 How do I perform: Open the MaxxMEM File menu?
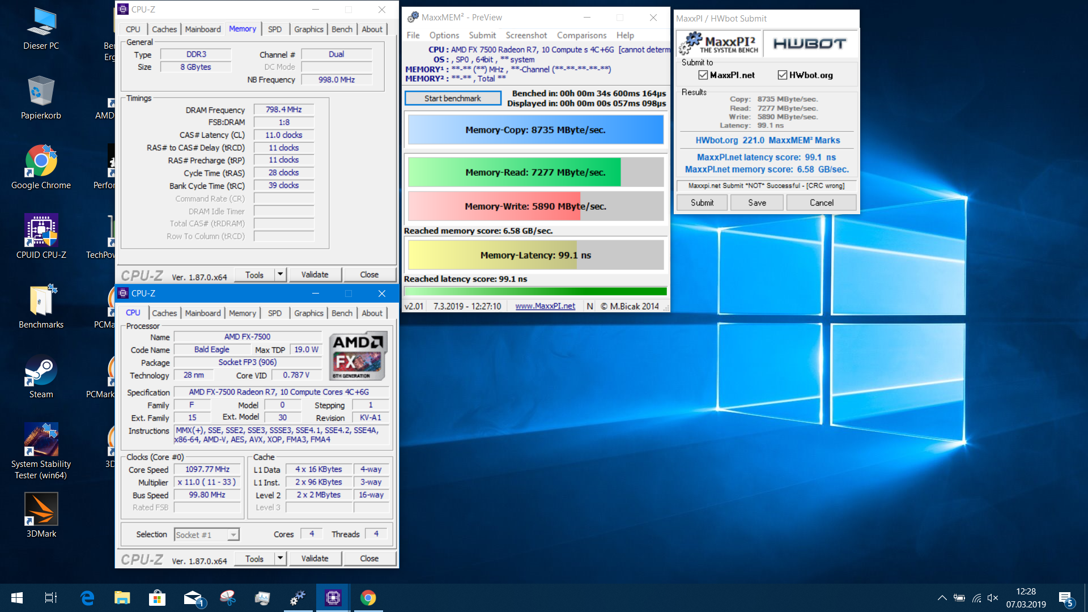click(x=413, y=35)
